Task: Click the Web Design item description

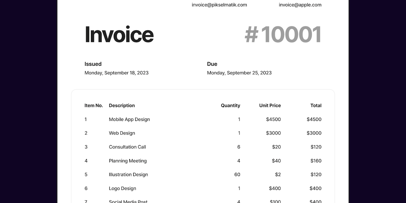Action: pyautogui.click(x=122, y=133)
